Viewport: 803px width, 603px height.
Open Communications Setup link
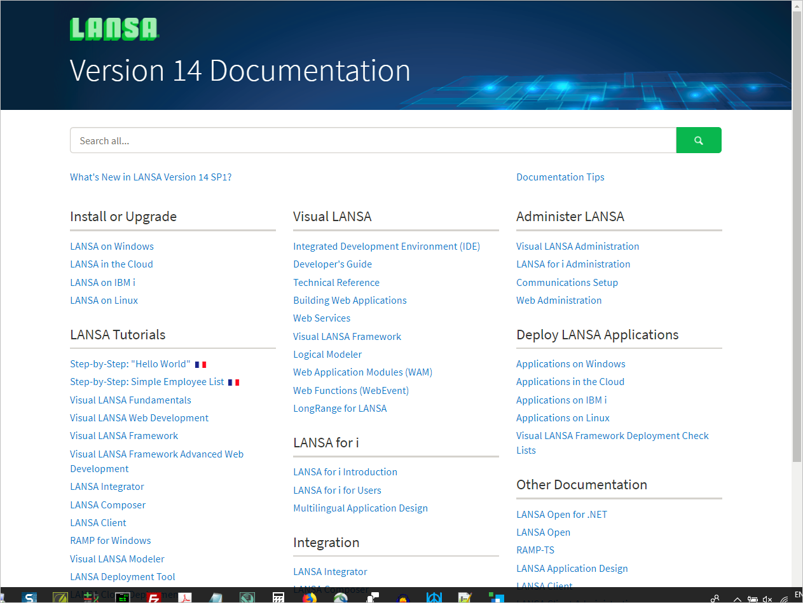coord(567,283)
